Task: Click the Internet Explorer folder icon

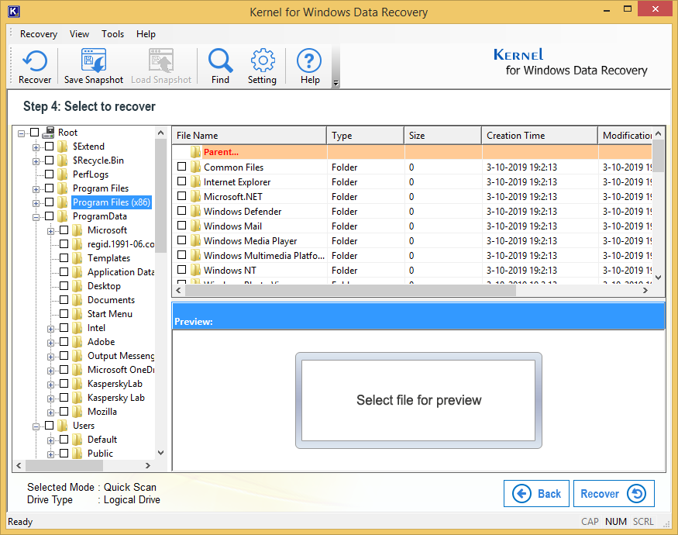Action: pyautogui.click(x=196, y=181)
